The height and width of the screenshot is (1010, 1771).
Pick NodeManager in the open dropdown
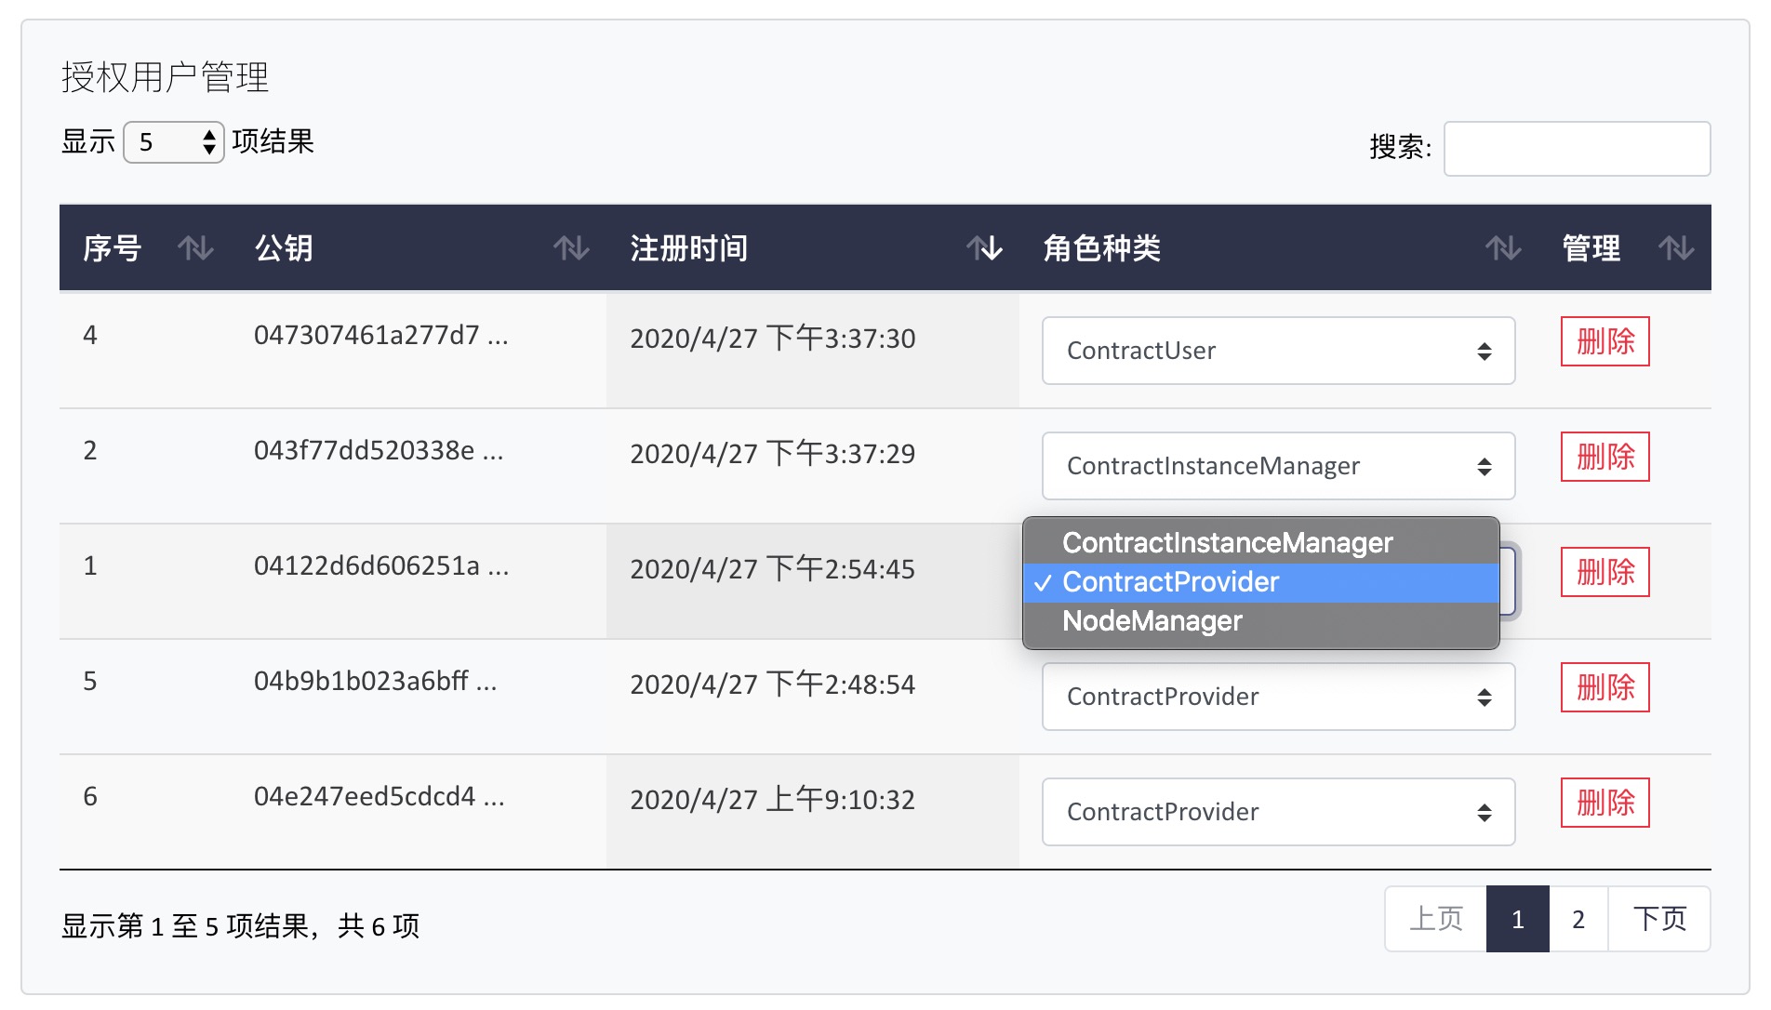1152,621
